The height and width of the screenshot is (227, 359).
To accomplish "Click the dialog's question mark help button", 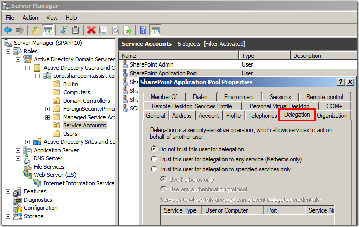I will click(341, 82).
